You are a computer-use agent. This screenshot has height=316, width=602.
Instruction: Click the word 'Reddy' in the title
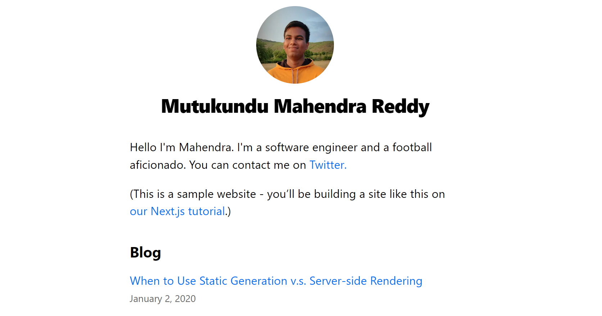coord(400,107)
